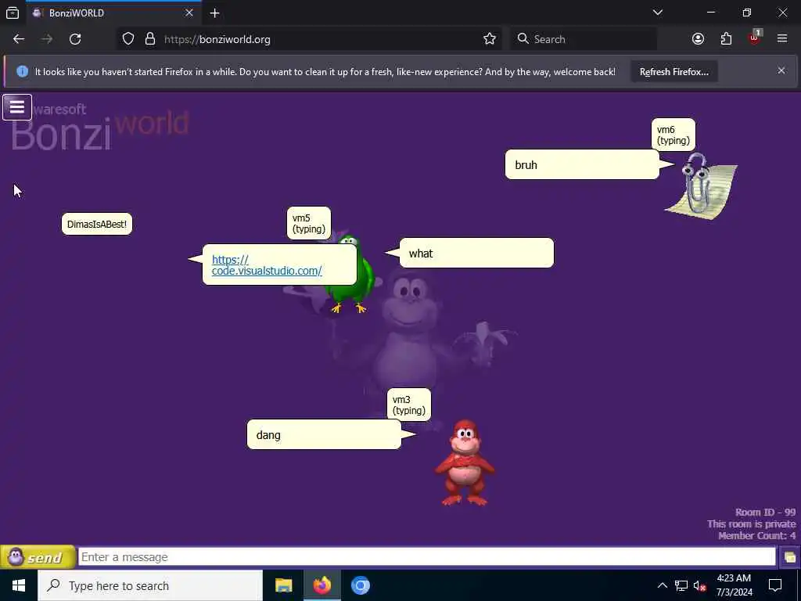Click the info icon in notification bar

click(x=22, y=71)
